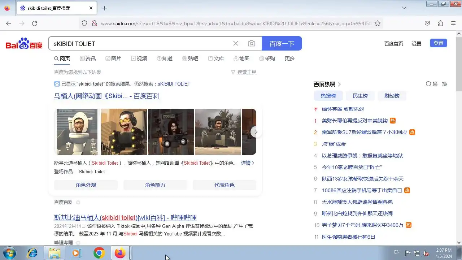Viewport: 462px width, 260px height.
Task: Click the 登录 login button
Action: point(439,43)
